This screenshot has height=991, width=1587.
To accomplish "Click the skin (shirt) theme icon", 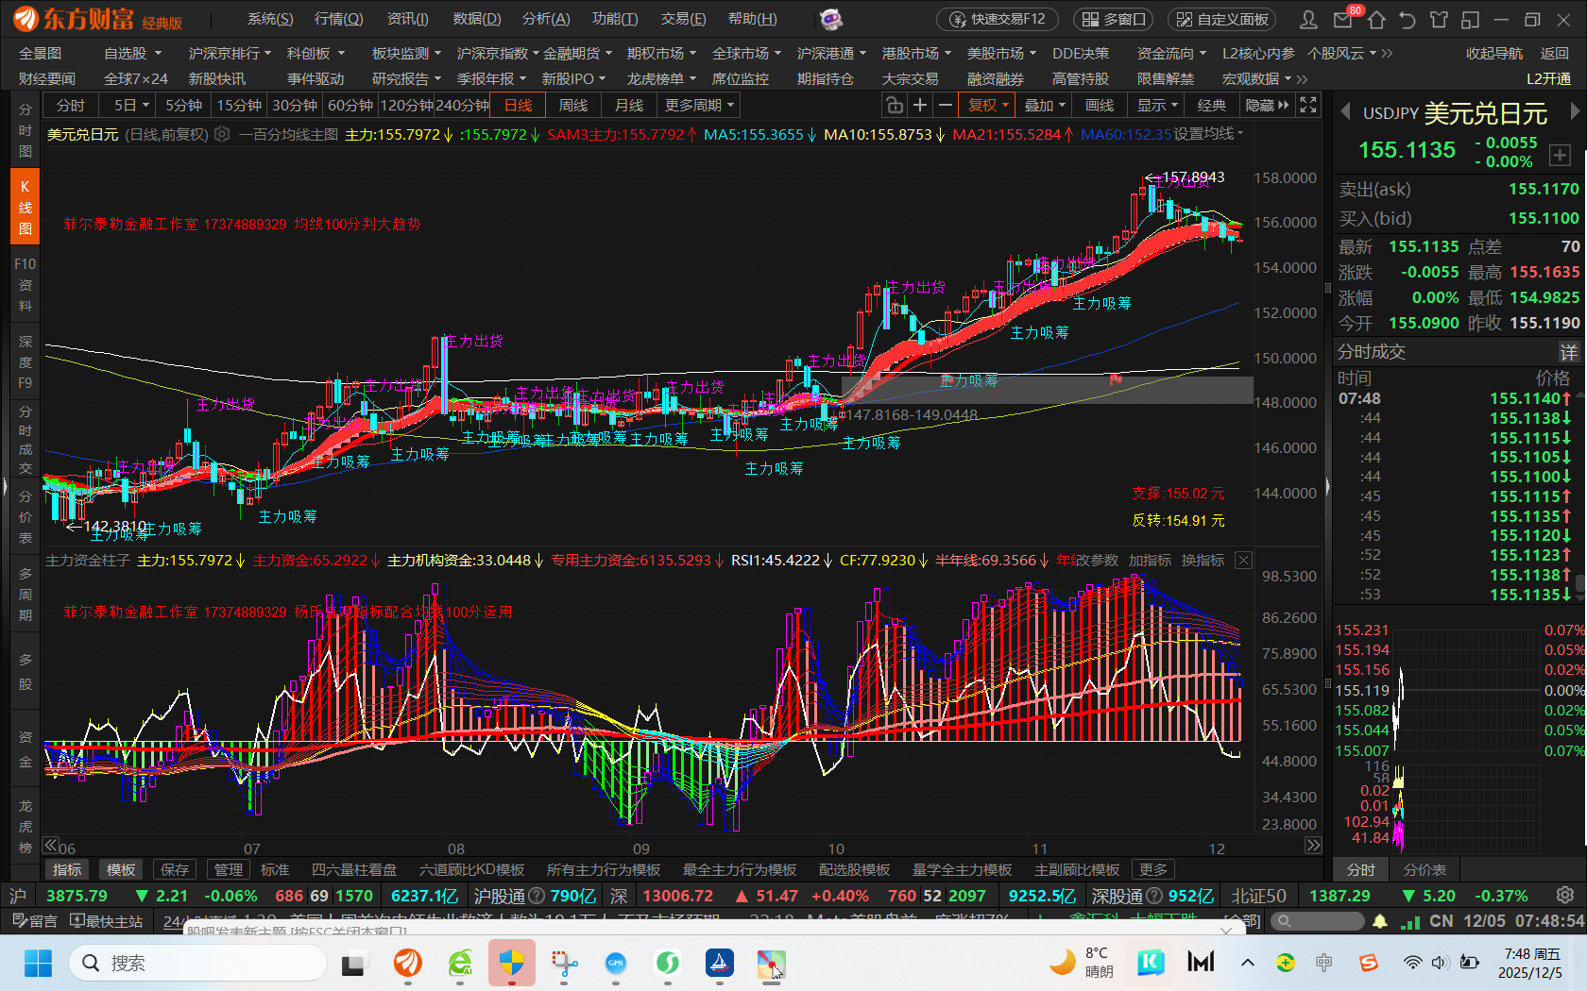I will click(x=1439, y=20).
